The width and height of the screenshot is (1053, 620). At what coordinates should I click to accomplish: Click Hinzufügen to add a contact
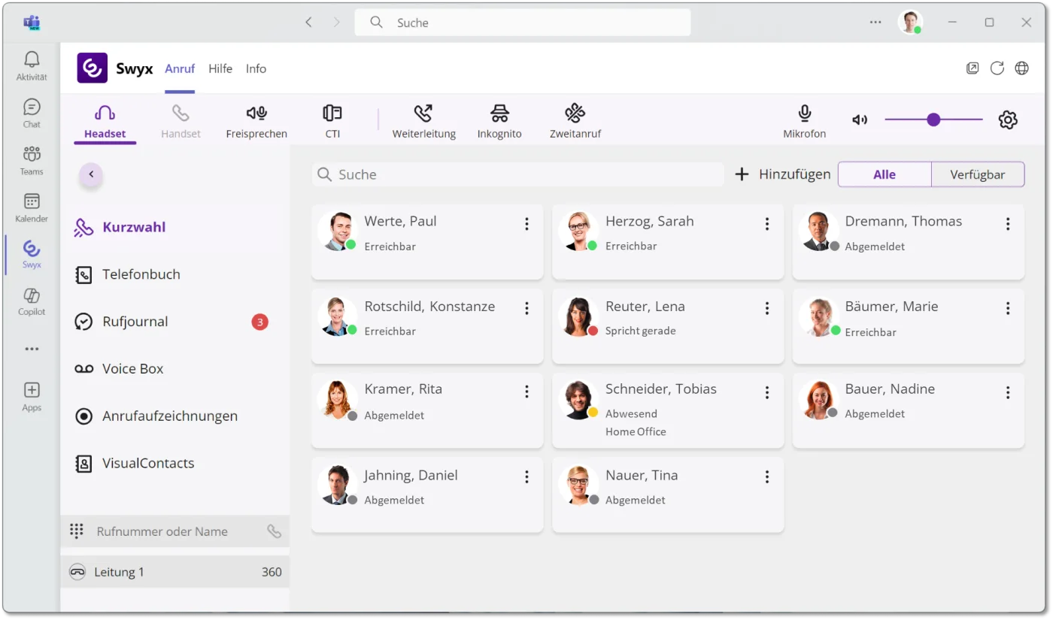point(783,174)
